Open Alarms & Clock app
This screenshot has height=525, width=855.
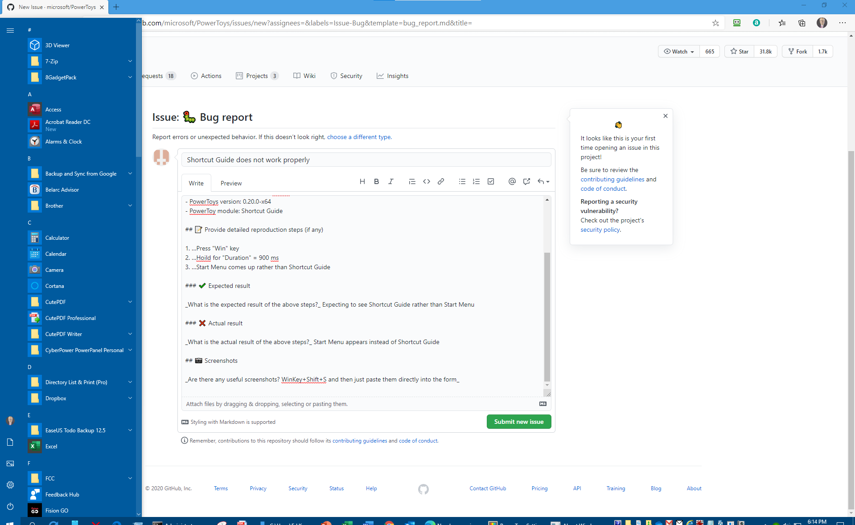pyautogui.click(x=80, y=141)
